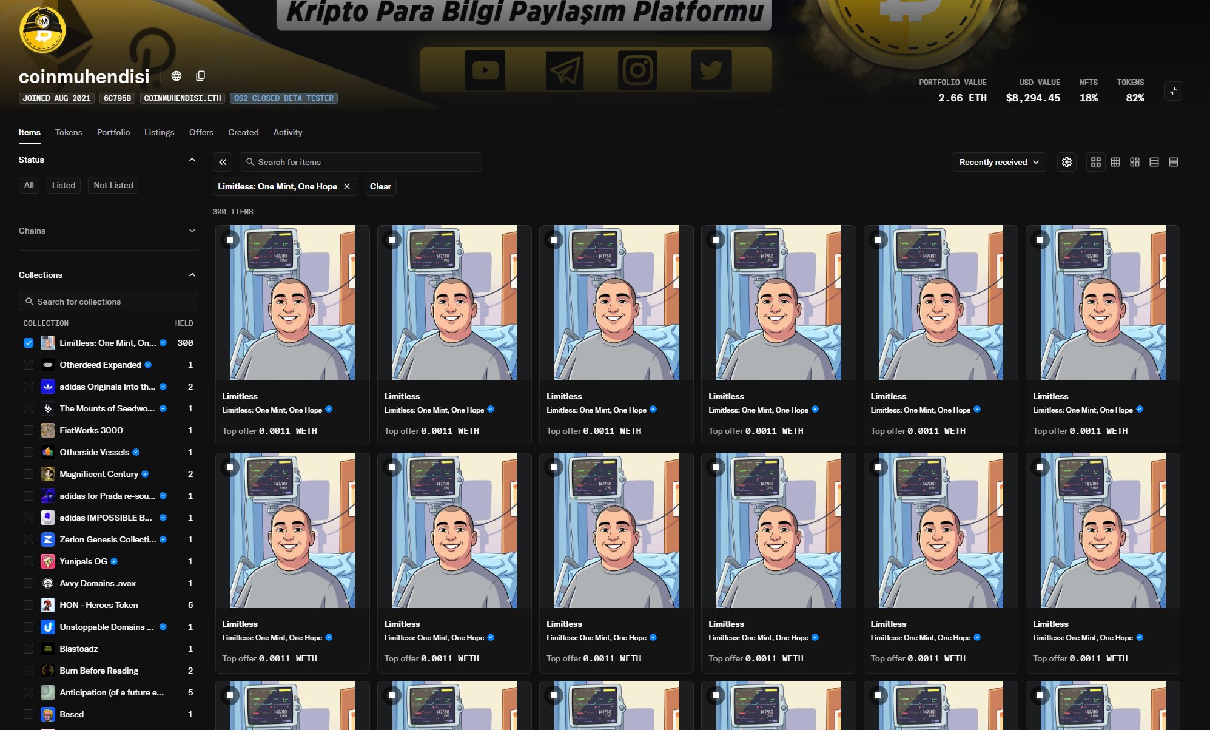Copy address using icon next to username

point(201,76)
